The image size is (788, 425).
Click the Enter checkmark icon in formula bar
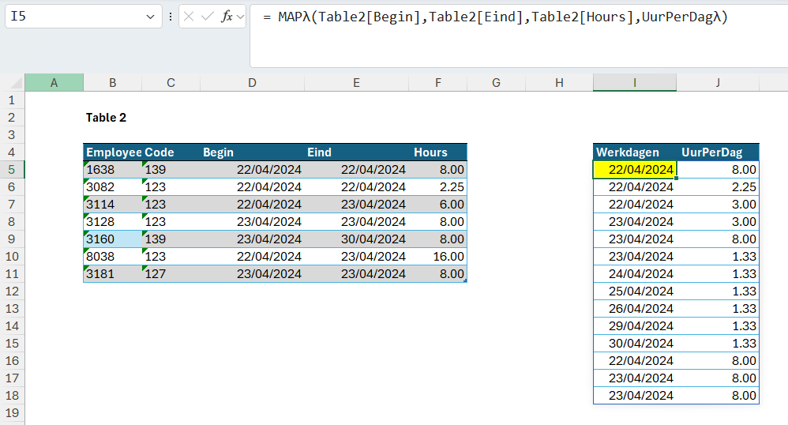pyautogui.click(x=207, y=17)
